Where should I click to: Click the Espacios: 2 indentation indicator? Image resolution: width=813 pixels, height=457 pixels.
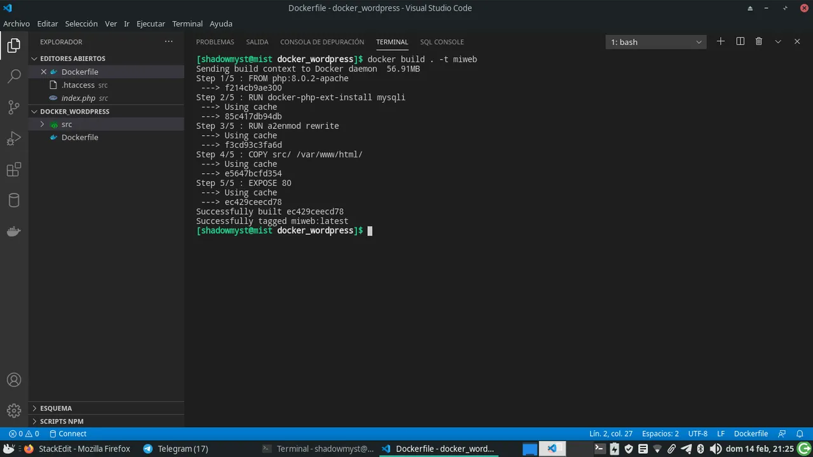(x=660, y=434)
